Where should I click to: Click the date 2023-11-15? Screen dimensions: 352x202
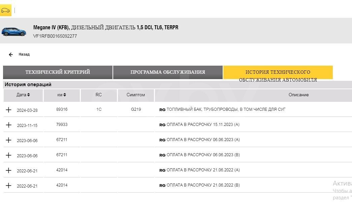[x=27, y=126]
